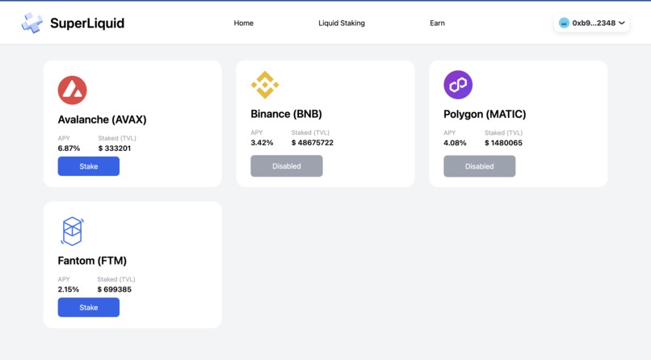Click Staked (TVL) label in Polygon card
Viewport: 651px width, 360px height.
[x=504, y=132]
